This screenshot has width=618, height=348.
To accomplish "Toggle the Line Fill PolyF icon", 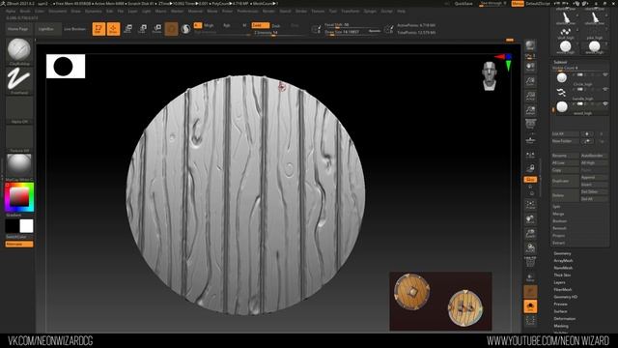I will (530, 262).
